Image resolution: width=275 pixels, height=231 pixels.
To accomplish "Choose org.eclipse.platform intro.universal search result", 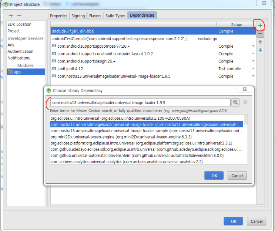I will [147, 143].
